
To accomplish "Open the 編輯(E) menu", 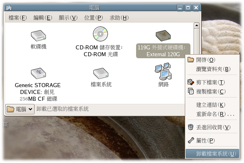I will (43, 18).
